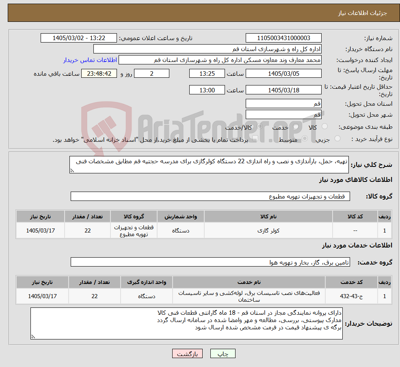Click remaining time field 23:48:42
The height and width of the screenshot is (367, 400).
click(x=99, y=74)
